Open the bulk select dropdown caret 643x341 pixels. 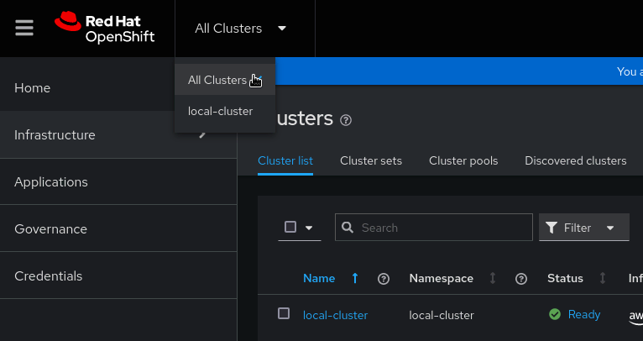click(309, 228)
